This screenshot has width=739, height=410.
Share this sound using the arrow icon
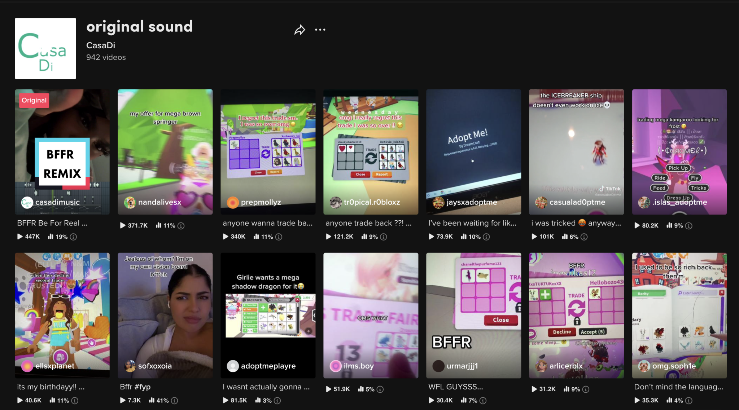tap(299, 30)
